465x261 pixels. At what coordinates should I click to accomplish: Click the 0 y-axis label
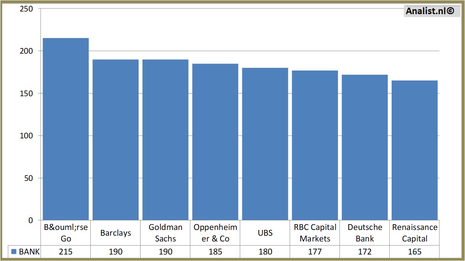coord(31,220)
